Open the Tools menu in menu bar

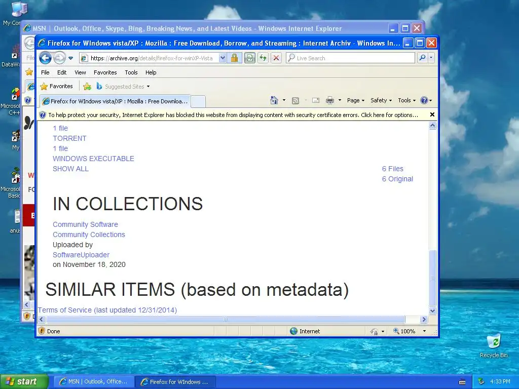131,72
